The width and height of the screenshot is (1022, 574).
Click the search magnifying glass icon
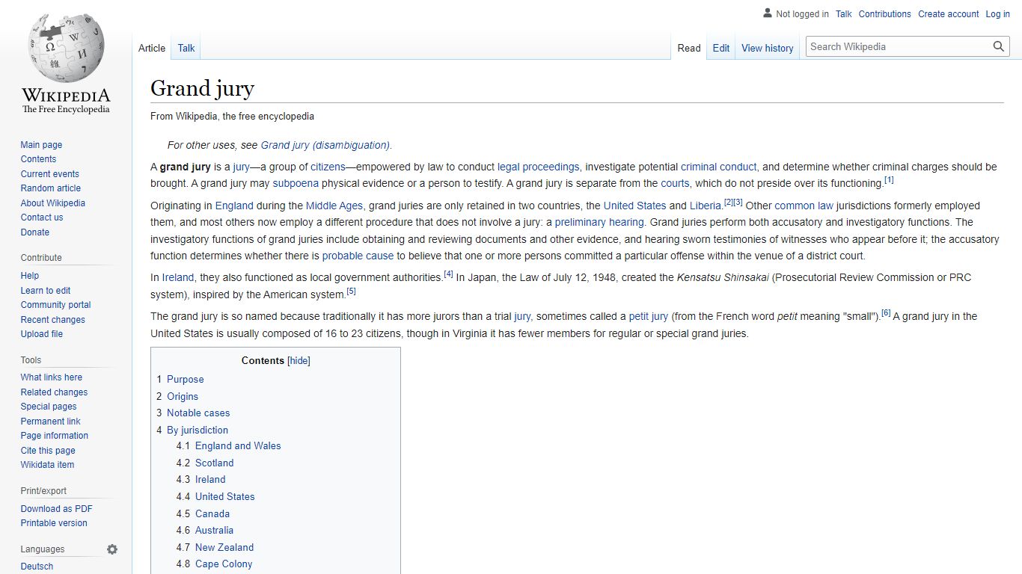tap(999, 46)
